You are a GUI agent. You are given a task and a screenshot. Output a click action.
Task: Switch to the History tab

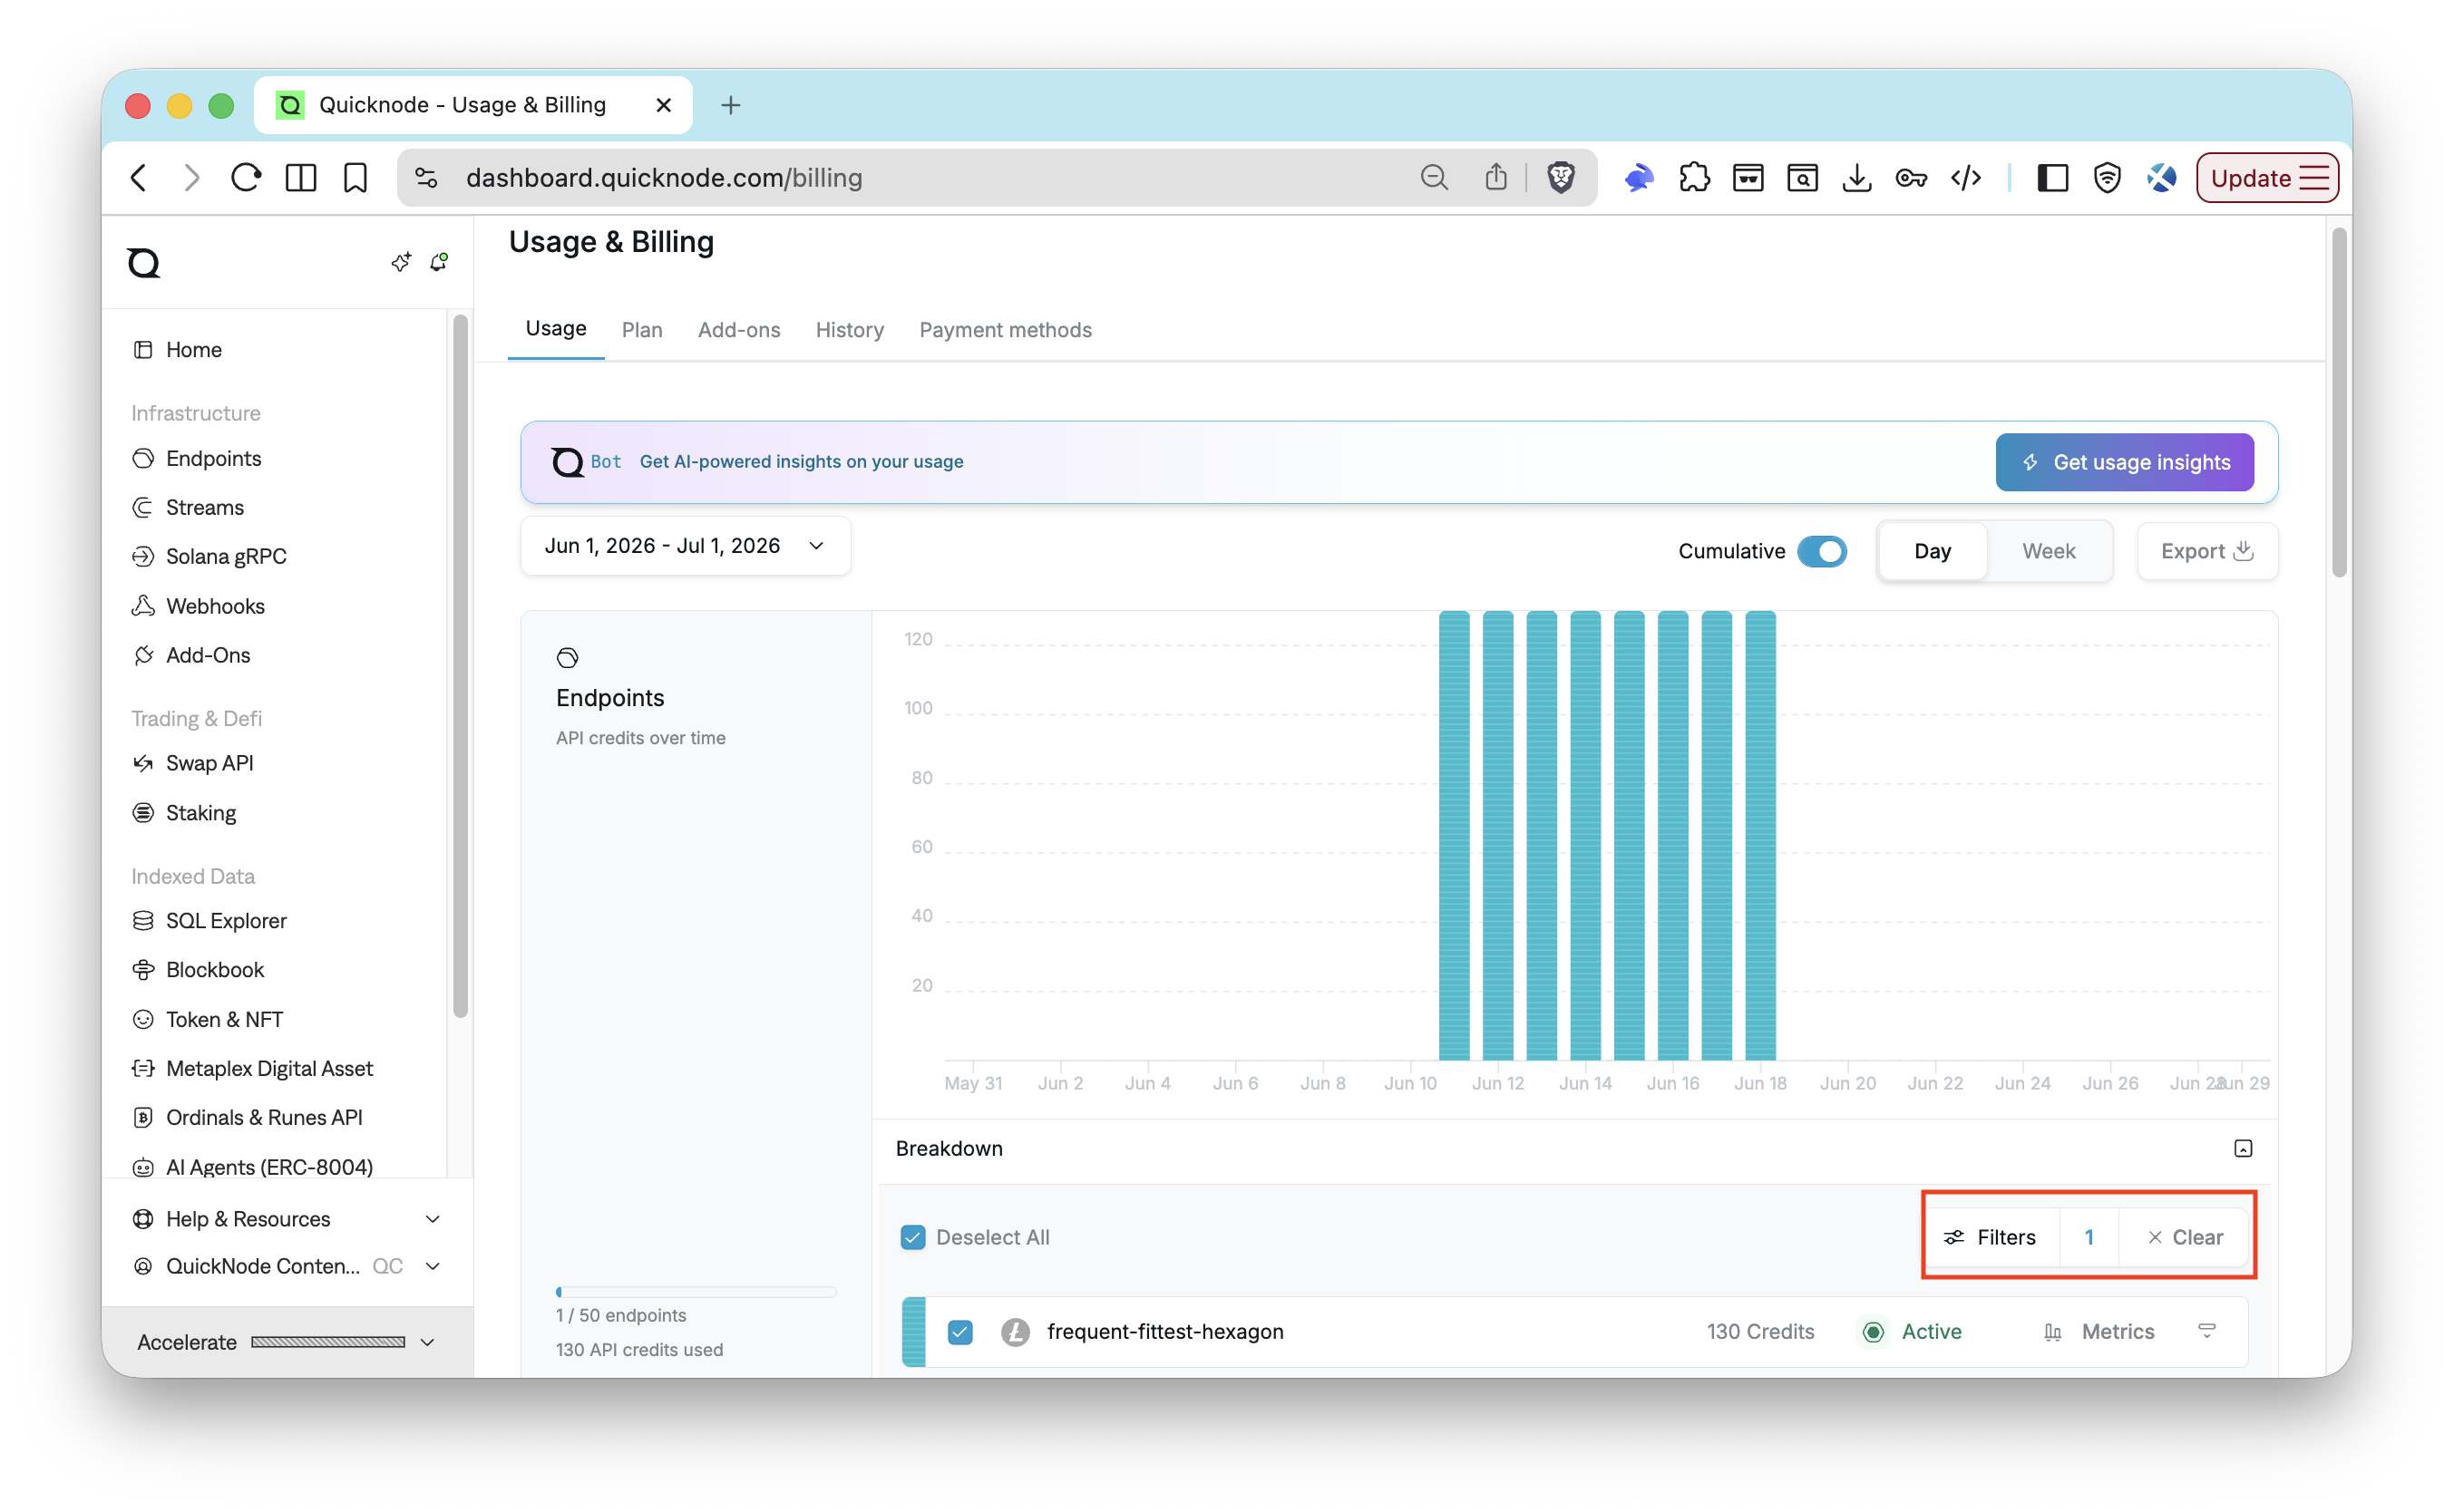click(x=850, y=330)
